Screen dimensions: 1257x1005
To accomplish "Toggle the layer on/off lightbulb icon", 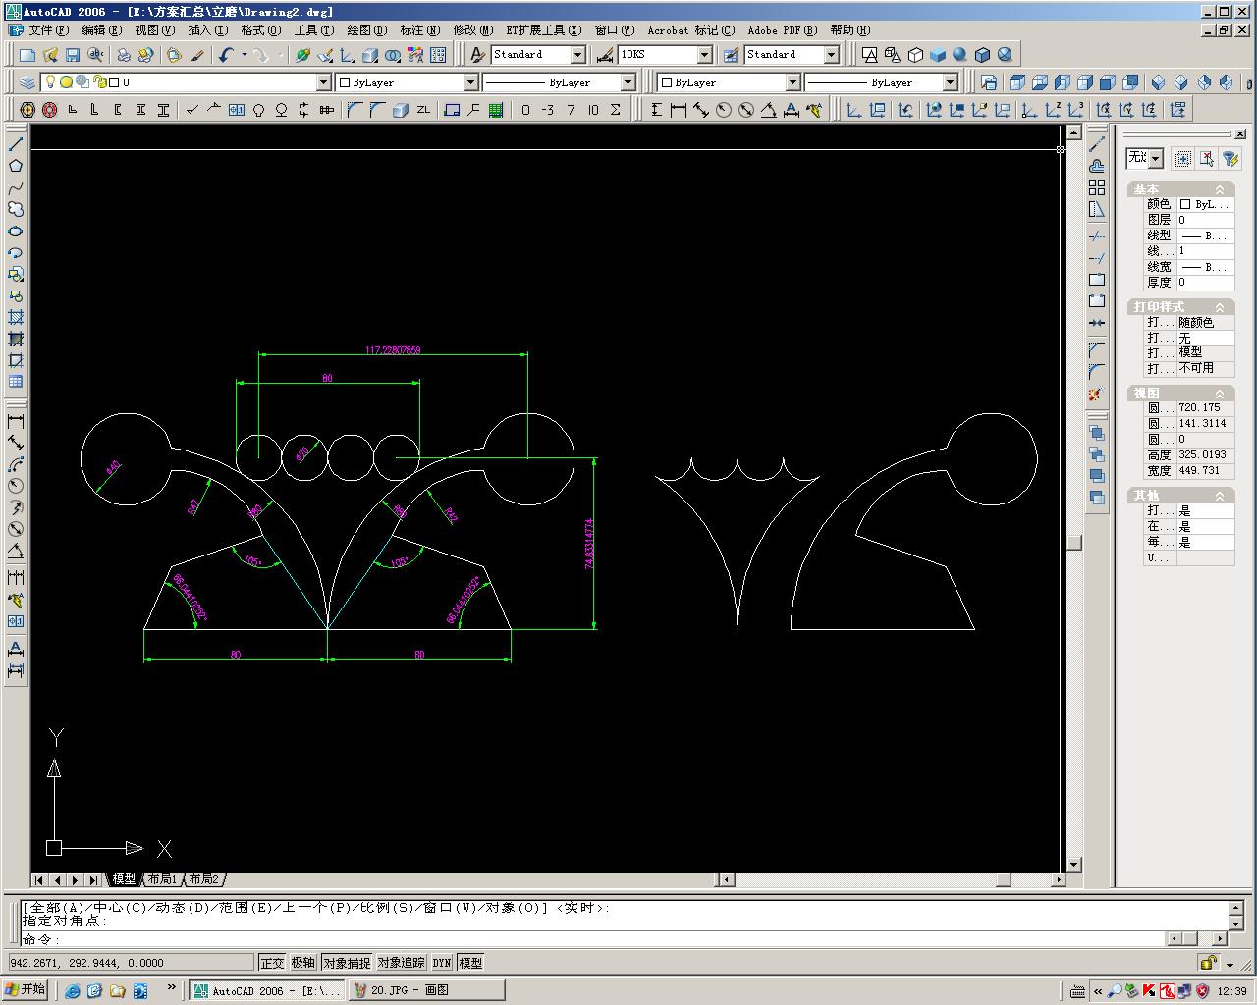I will point(51,82).
